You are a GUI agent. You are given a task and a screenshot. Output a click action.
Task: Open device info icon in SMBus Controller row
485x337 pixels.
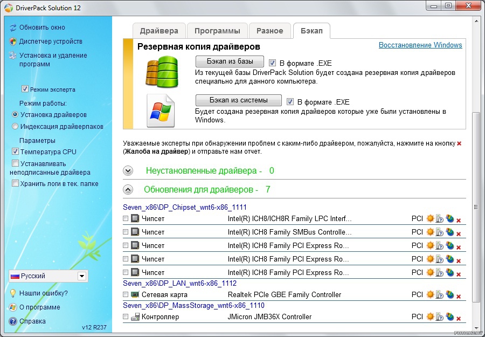440,232
